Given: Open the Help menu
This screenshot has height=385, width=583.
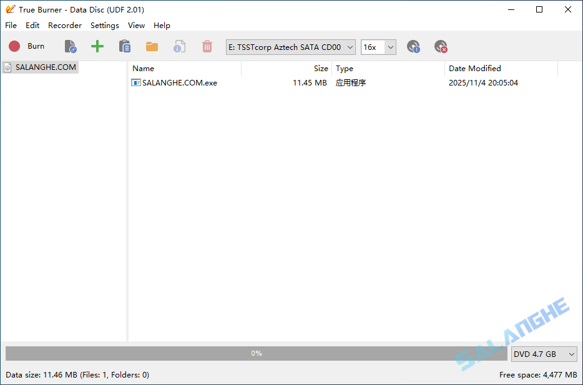Looking at the screenshot, I should click(162, 26).
